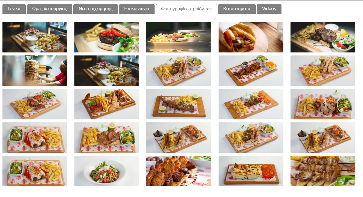
Task: Open the Γενικά tab
Action: pos(14,9)
